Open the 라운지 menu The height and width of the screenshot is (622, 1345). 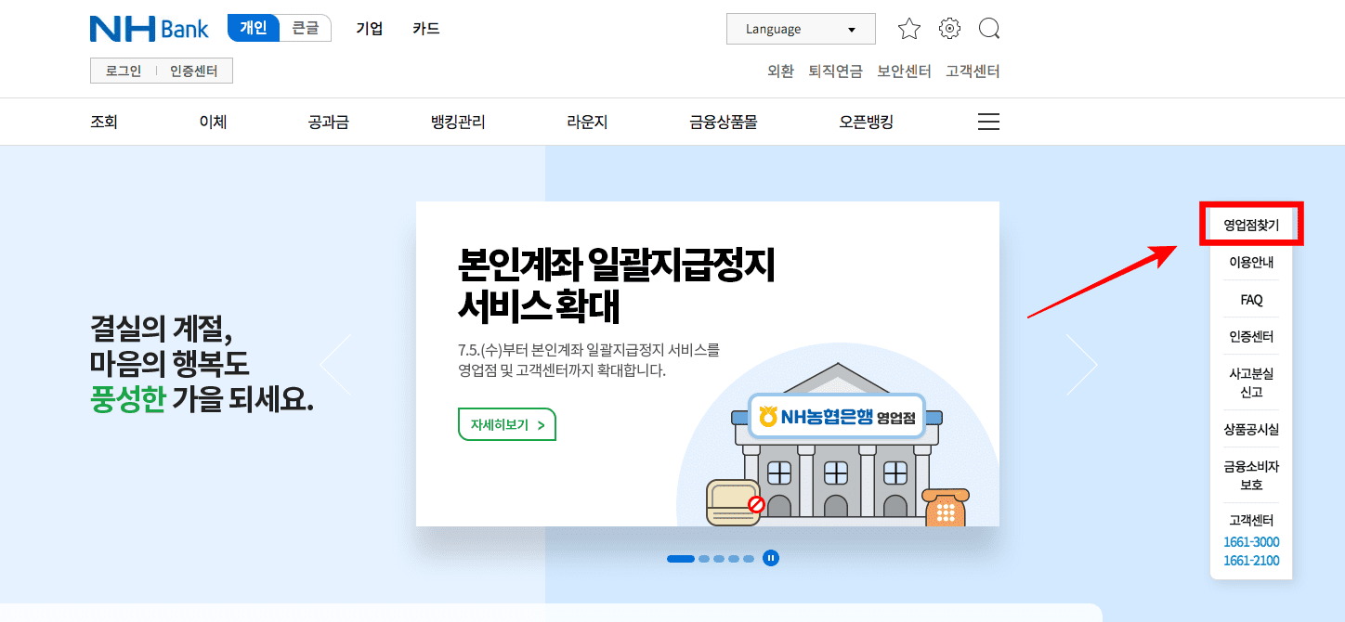point(587,122)
